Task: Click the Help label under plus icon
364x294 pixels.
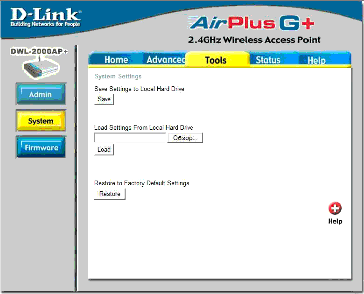Action: tap(335, 221)
